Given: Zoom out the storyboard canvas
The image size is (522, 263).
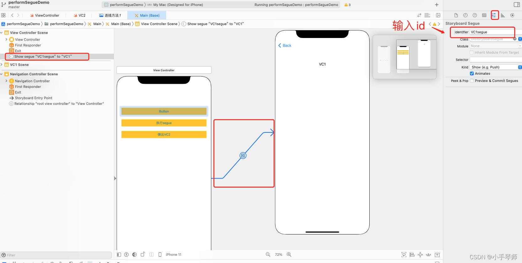Looking at the screenshot, I should pos(268,255).
